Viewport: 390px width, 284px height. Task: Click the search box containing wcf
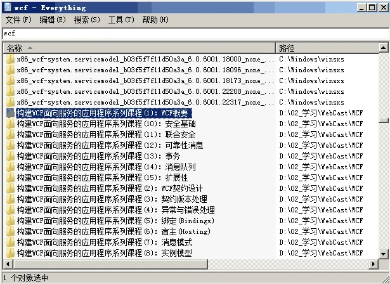196,34
